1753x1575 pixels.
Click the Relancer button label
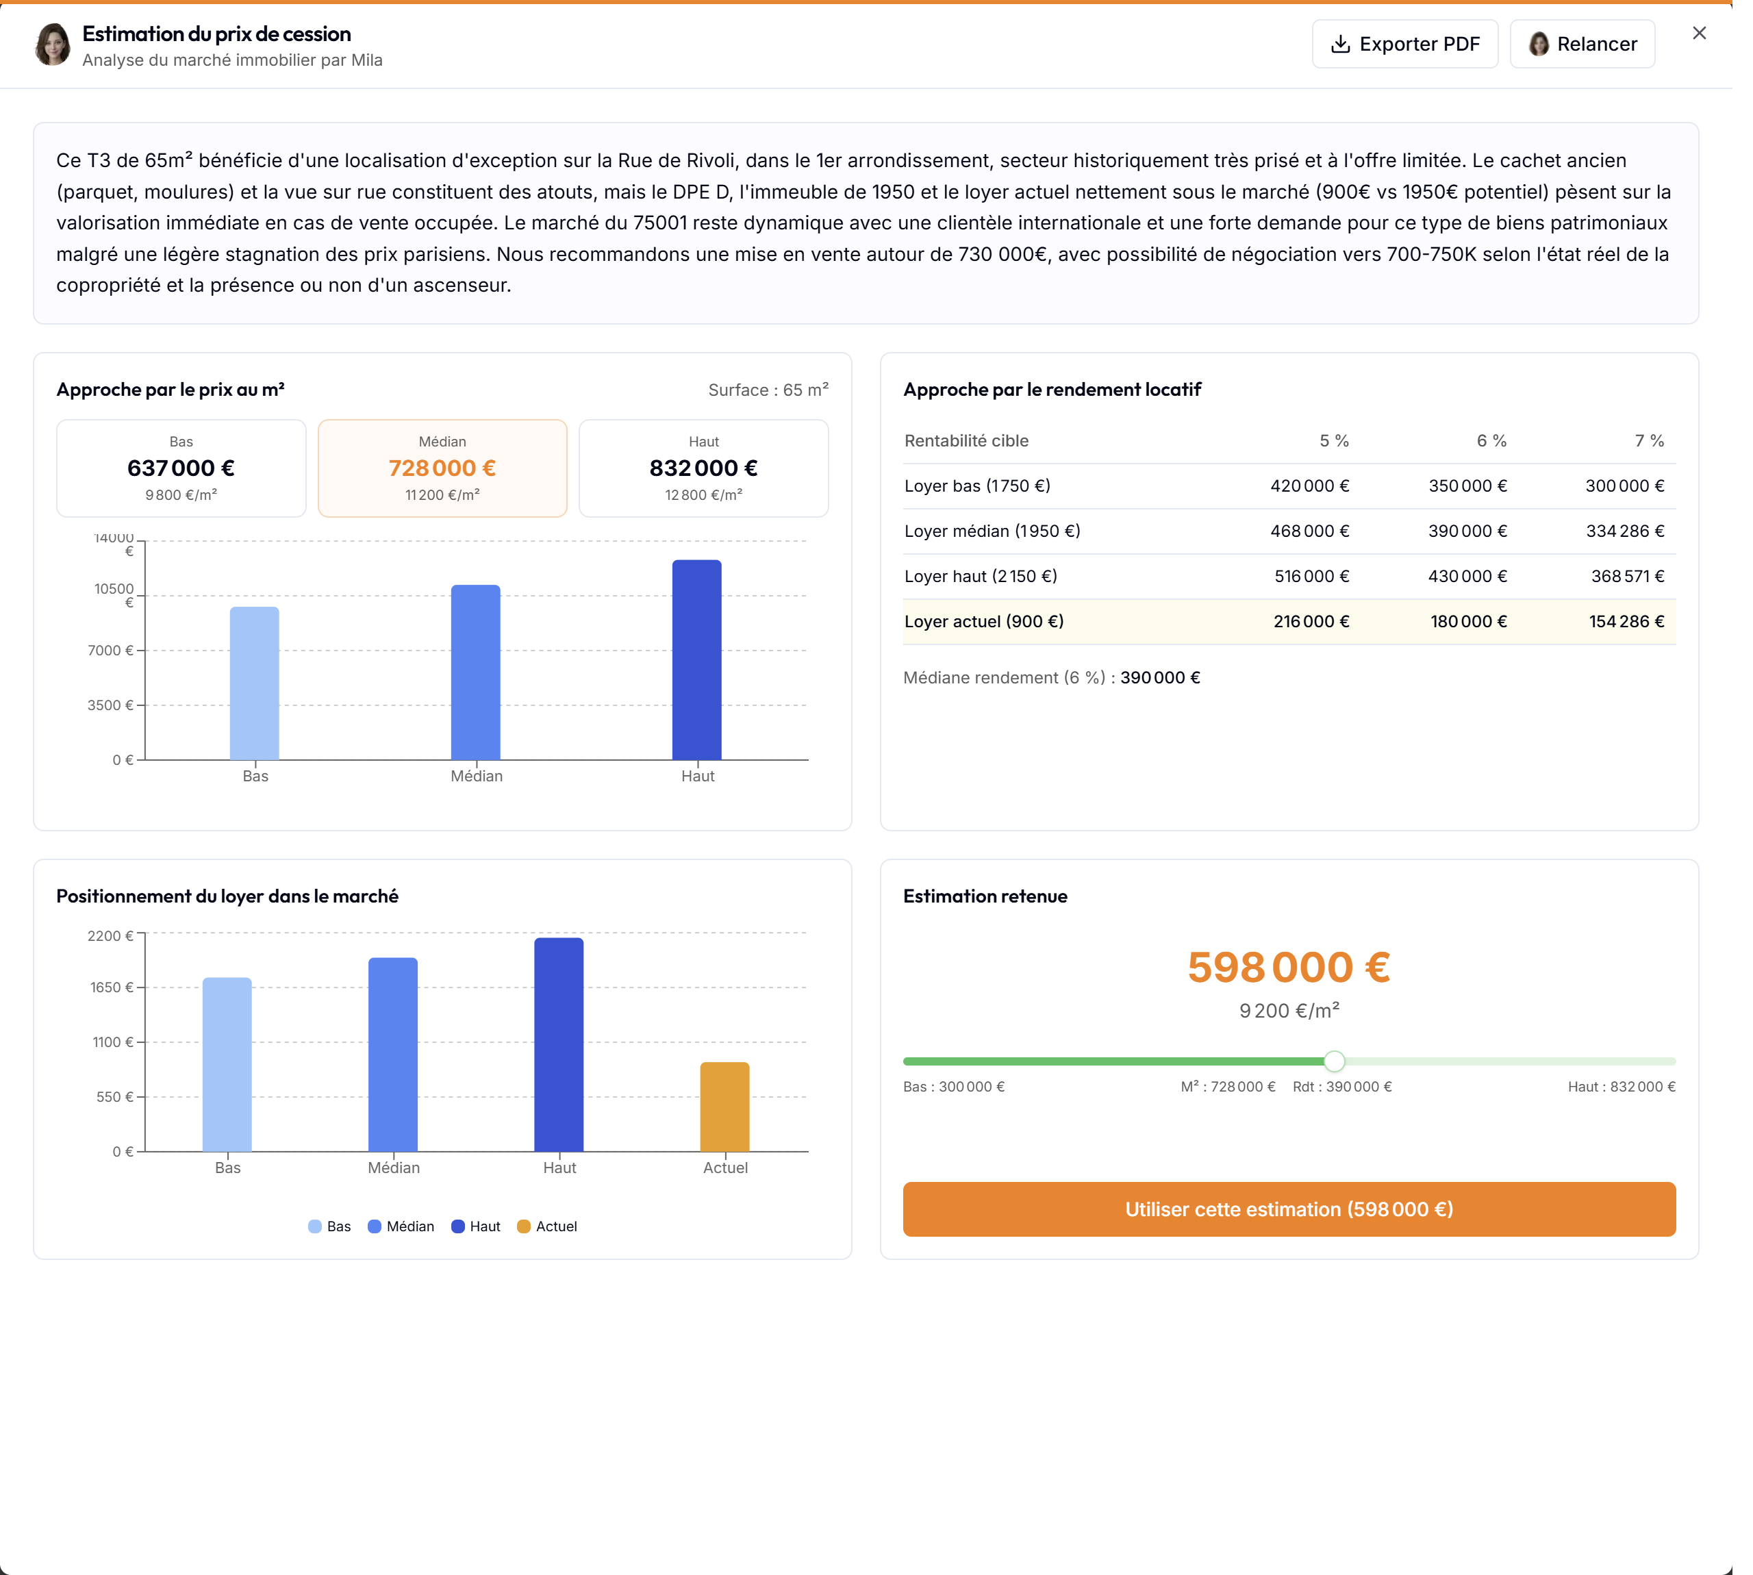1596,44
